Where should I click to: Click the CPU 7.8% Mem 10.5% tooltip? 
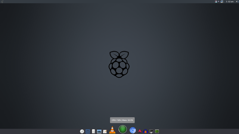tap(122, 120)
